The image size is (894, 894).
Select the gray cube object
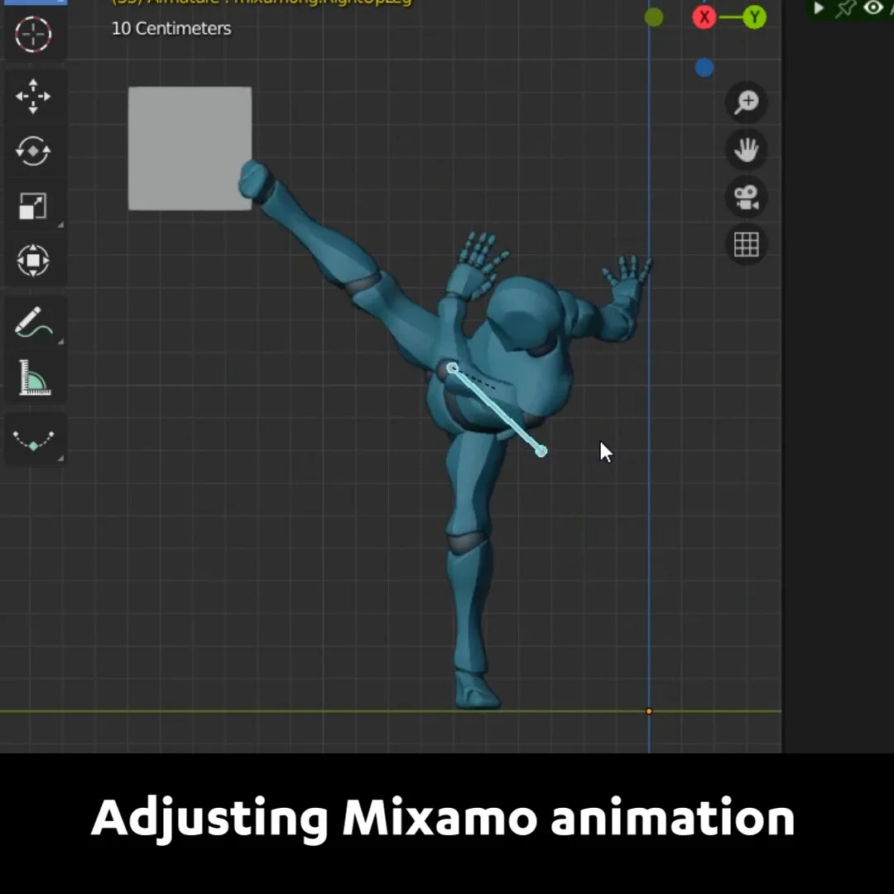(190, 148)
